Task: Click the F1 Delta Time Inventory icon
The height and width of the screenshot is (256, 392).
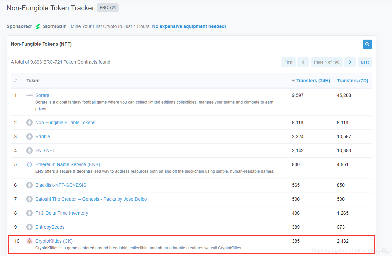Action: (30, 213)
